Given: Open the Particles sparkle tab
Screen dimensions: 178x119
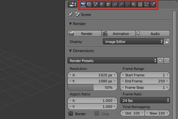Looking at the screenshot, I should click(x=146, y=4).
